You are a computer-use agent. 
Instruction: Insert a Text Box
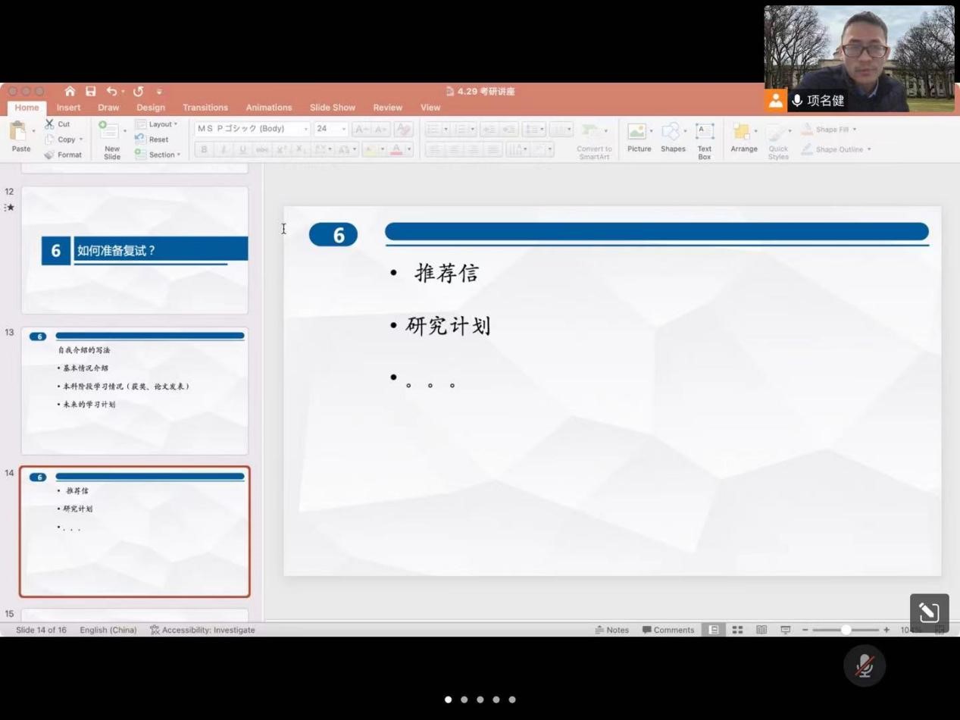[x=704, y=140]
